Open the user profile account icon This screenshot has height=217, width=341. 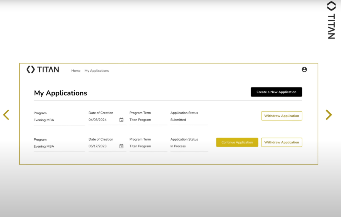point(304,70)
